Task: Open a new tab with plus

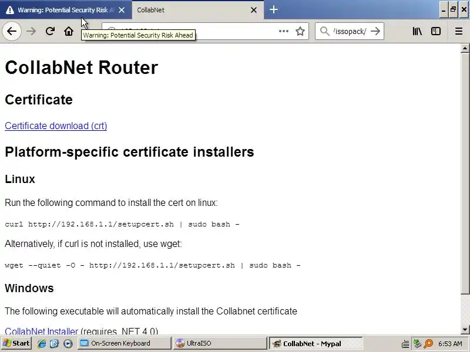Action: click(x=273, y=9)
